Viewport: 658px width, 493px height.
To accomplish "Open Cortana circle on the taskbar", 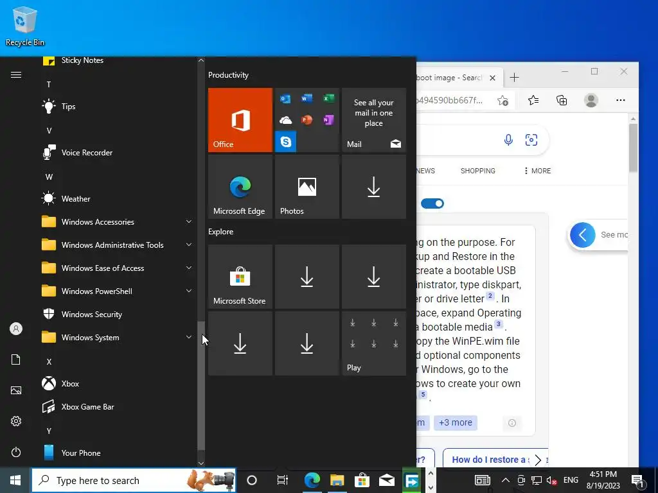I will 252,480.
